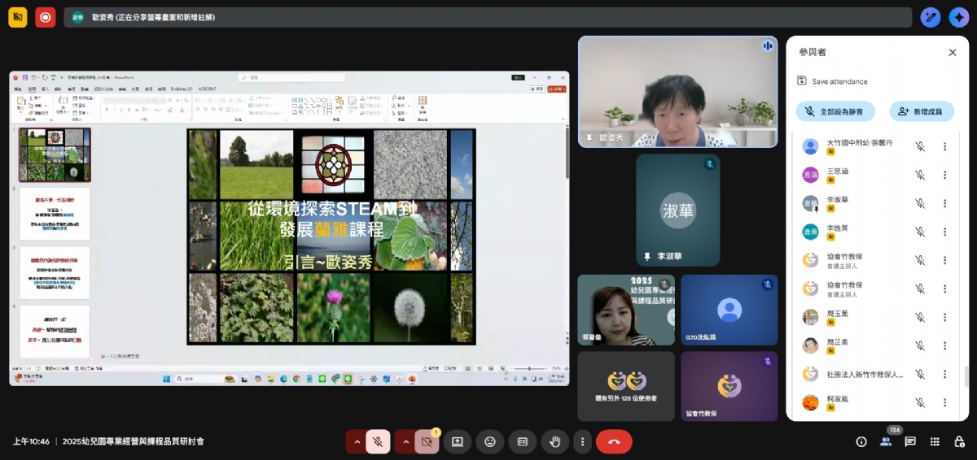Open the meeting details info icon
977x460 pixels.
tap(861, 441)
